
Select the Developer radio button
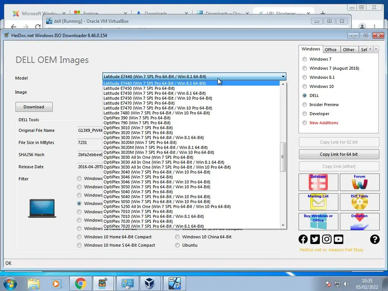click(305, 114)
